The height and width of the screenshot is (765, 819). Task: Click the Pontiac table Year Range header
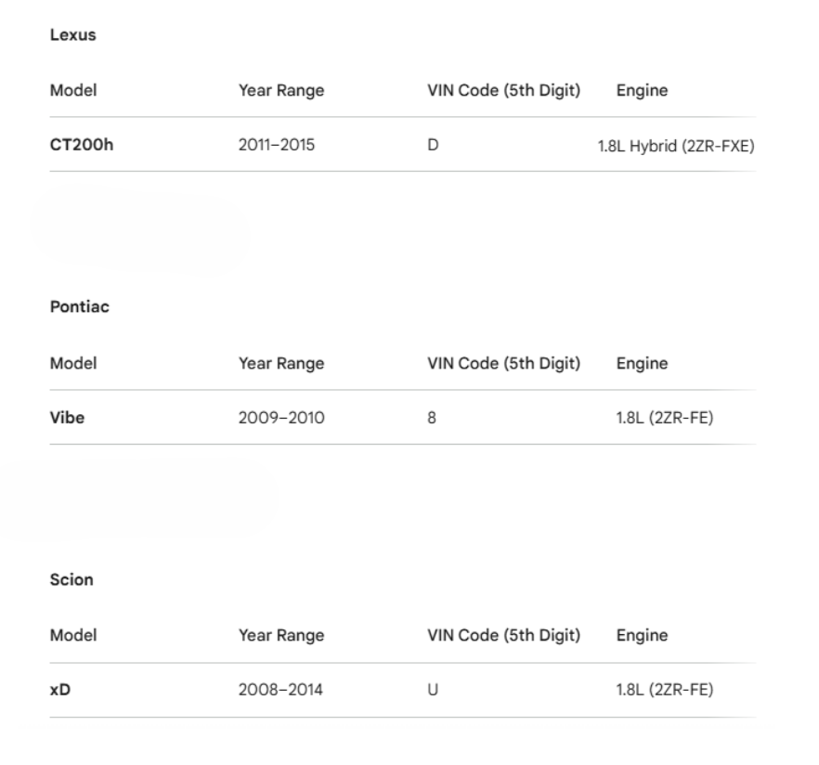click(x=281, y=363)
